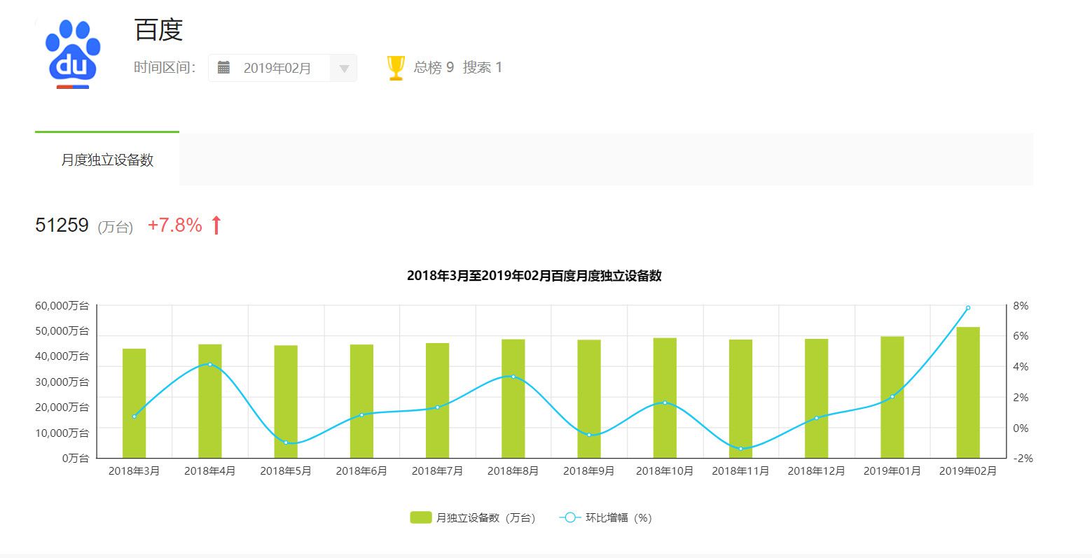Click the Baidu paw logo

pyautogui.click(x=73, y=53)
